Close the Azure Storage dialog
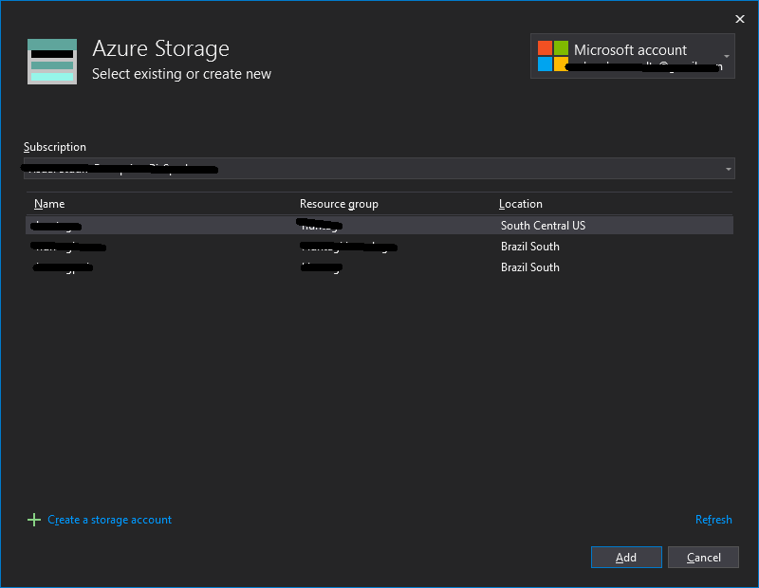The image size is (759, 588). [x=739, y=18]
